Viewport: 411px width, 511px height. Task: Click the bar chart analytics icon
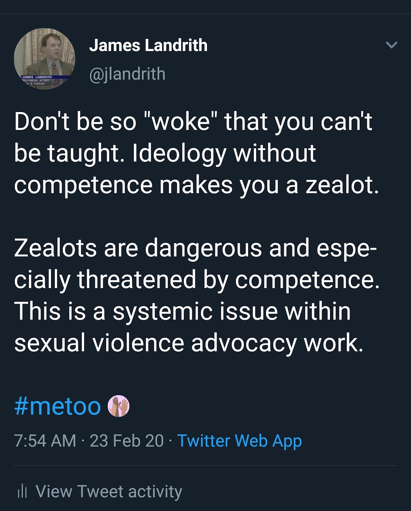click(22, 492)
